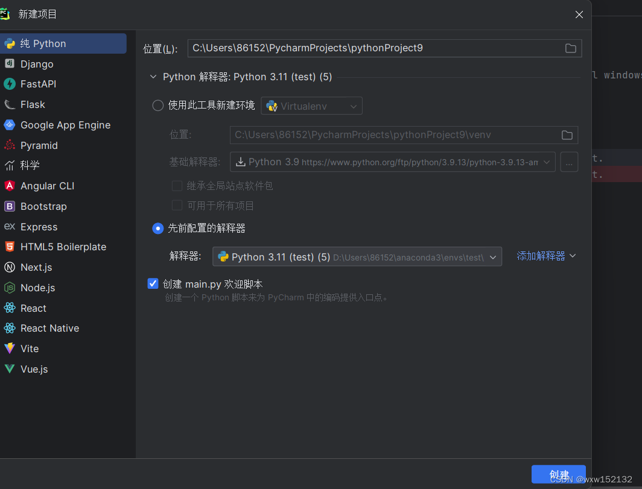Open the Virtualenv environment tool dropdown

coord(311,106)
